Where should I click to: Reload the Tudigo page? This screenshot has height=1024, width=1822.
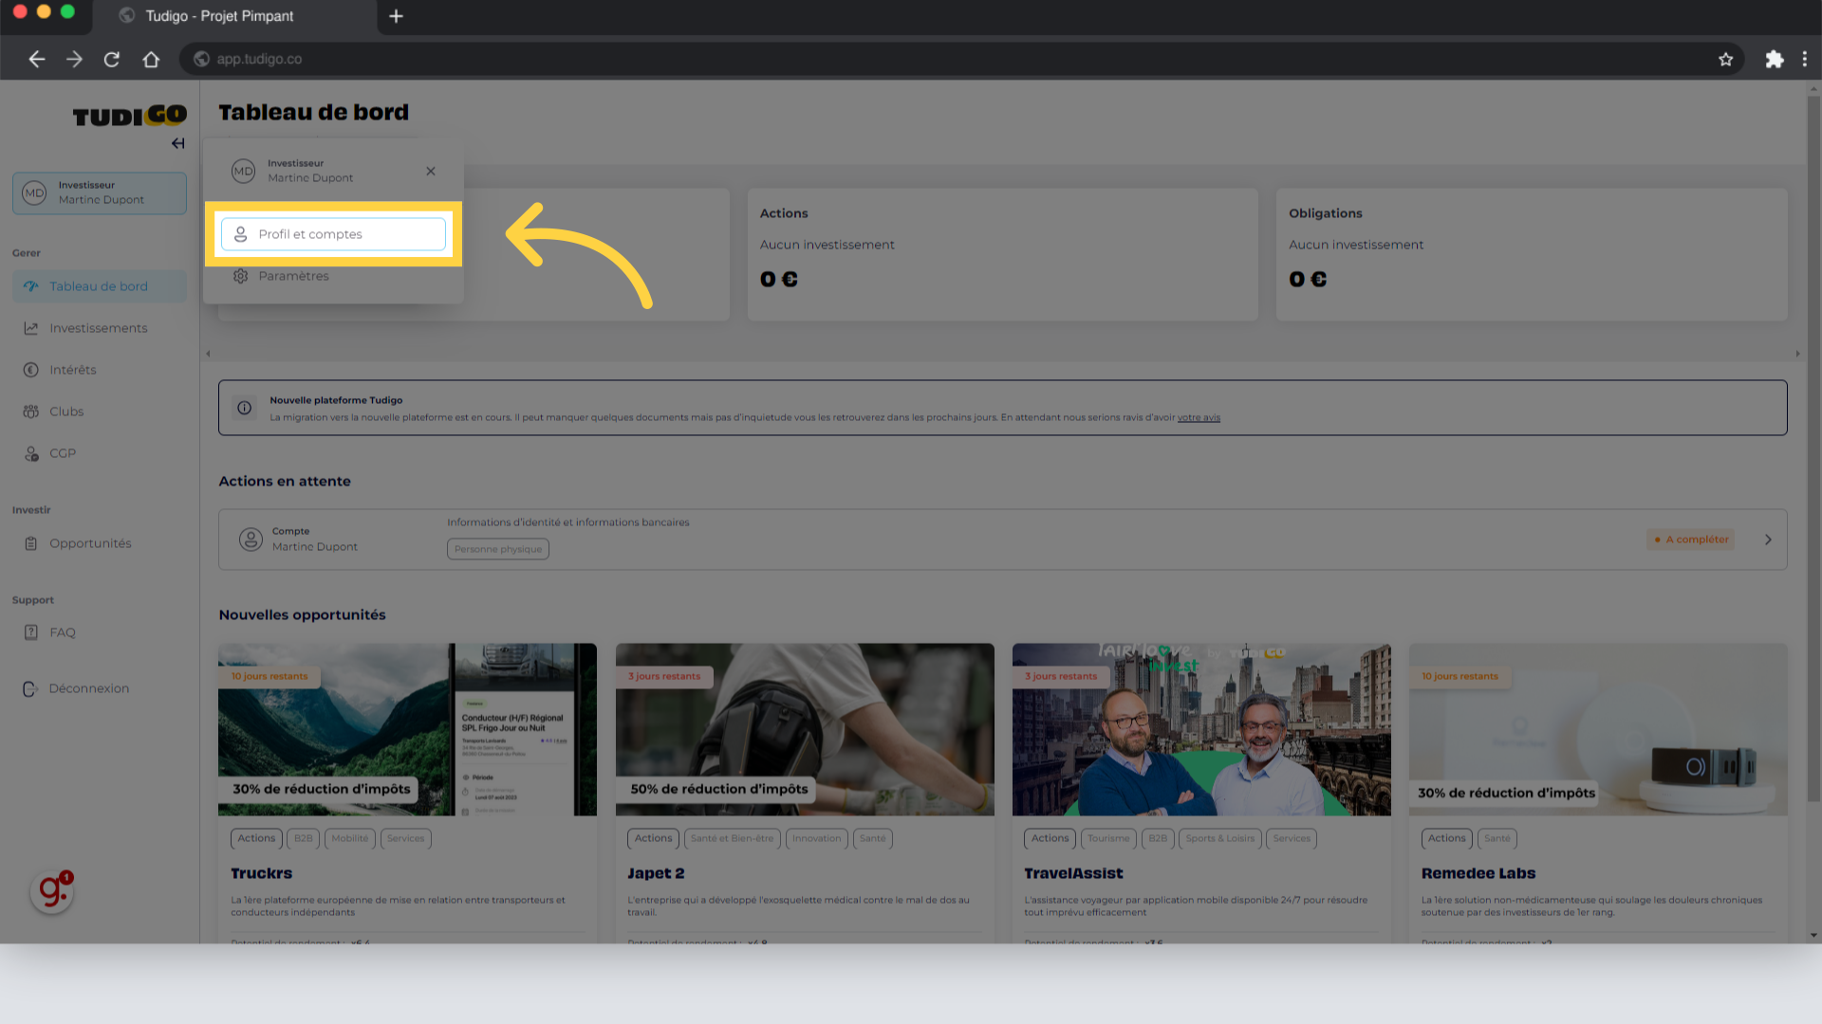pyautogui.click(x=112, y=59)
